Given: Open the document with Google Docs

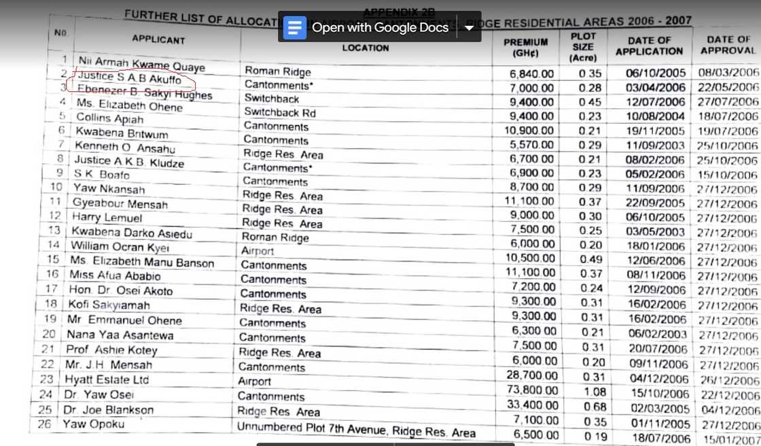Looking at the screenshot, I should click(x=380, y=27).
